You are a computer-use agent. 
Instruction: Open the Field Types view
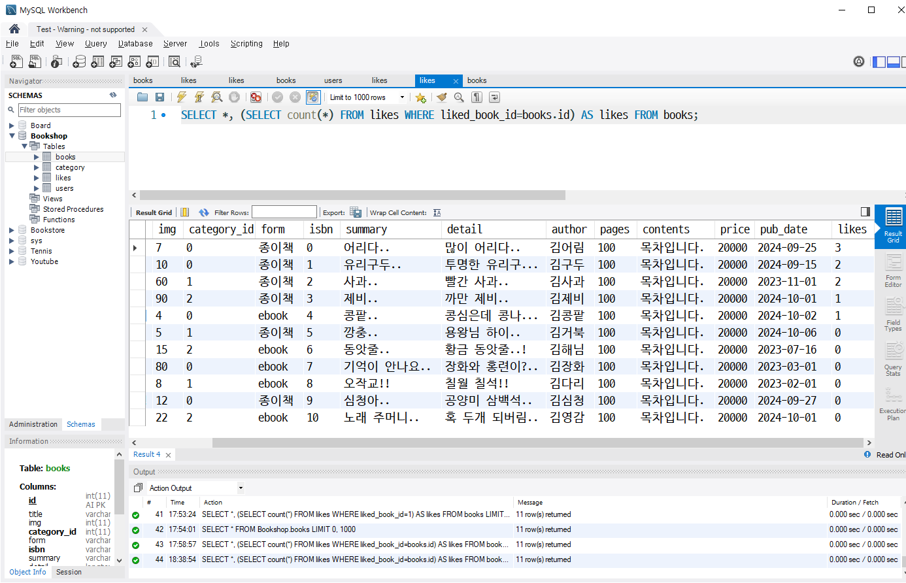click(893, 315)
